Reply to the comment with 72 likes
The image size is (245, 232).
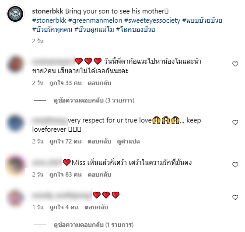(99, 141)
